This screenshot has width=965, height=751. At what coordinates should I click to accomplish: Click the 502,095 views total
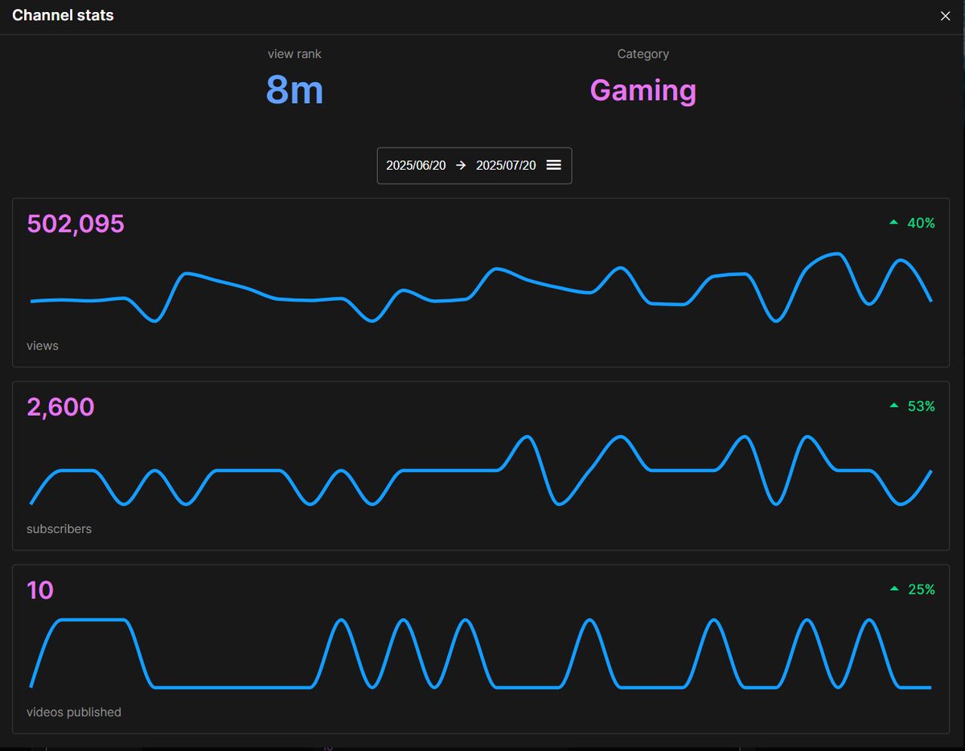(76, 224)
